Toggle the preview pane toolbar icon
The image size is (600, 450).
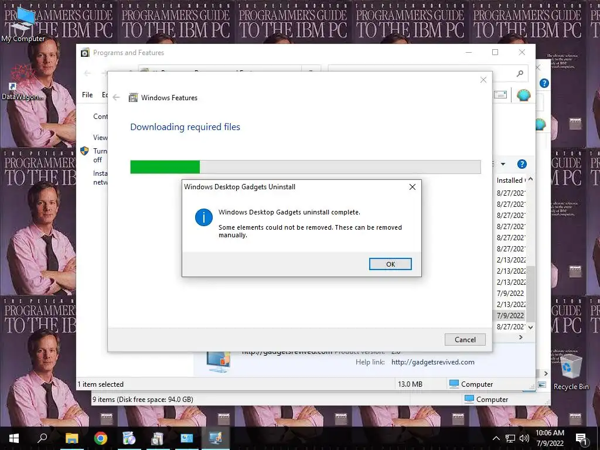coord(500,94)
